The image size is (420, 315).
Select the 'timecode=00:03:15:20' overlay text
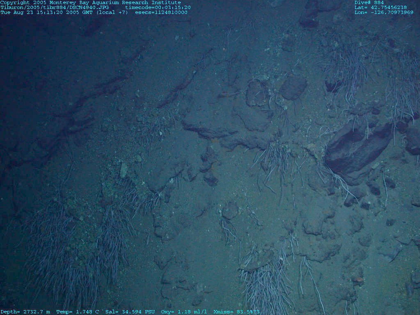pos(158,7)
